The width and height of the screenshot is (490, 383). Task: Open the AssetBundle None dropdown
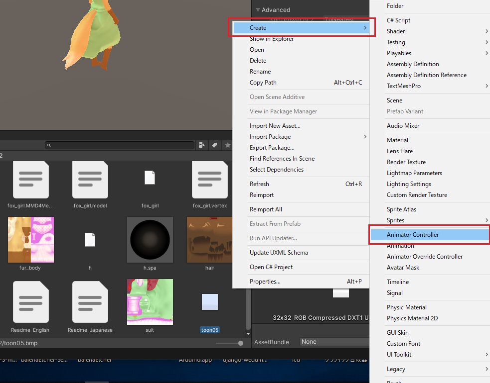(x=334, y=342)
